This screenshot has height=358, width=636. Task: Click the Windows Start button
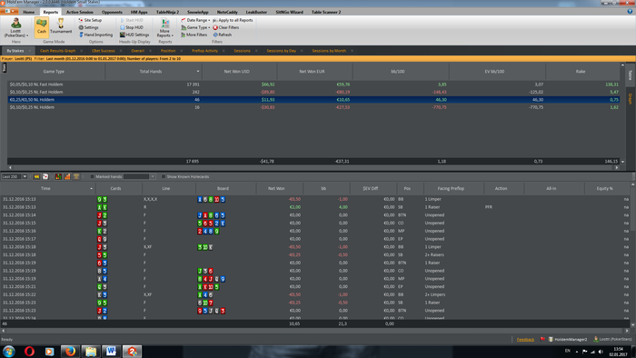click(9, 351)
